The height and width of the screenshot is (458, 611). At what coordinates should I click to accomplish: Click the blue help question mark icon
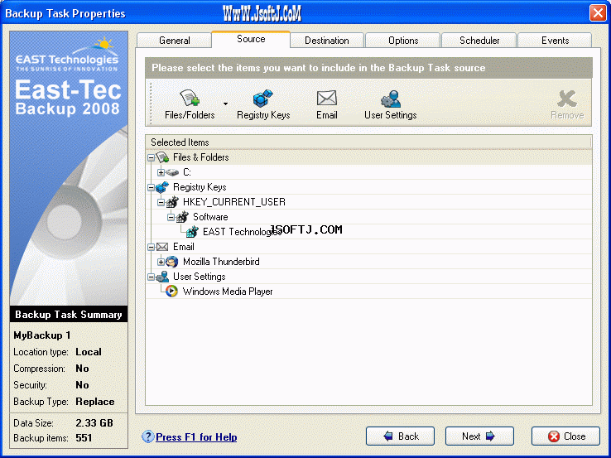[x=147, y=436]
